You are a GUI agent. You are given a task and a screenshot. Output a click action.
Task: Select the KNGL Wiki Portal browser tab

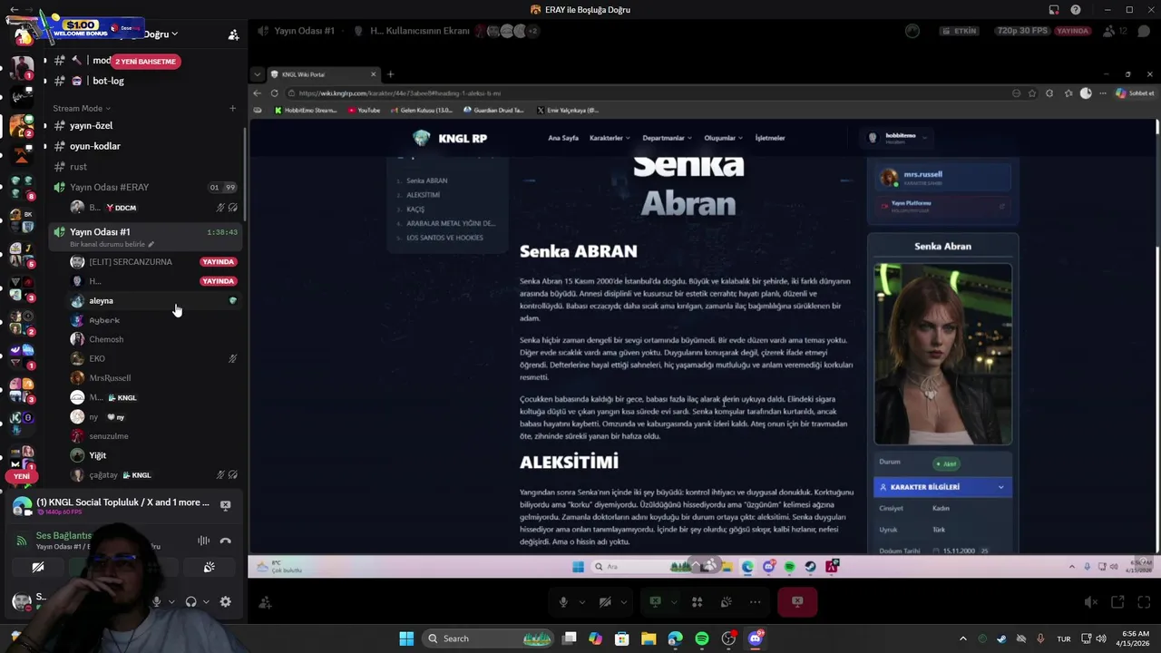point(323,74)
